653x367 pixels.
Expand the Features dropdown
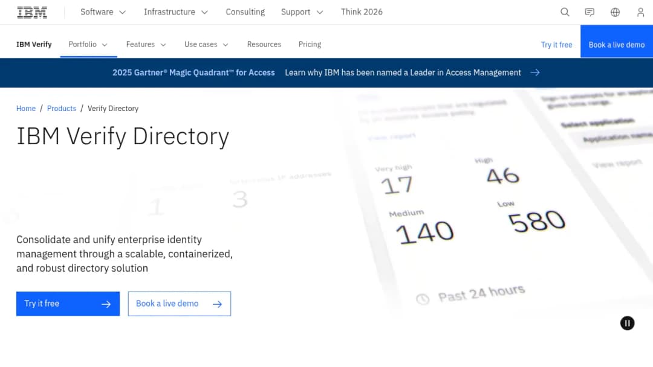[146, 45]
